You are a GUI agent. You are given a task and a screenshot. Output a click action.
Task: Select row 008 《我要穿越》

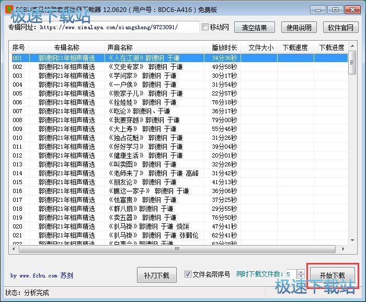[x=179, y=120]
